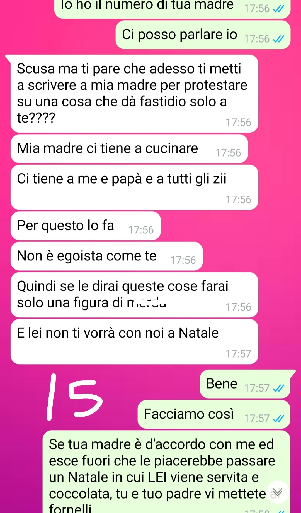The width and height of the screenshot is (301, 513).
Task: Tap blue double ticks on 'Bene' message
Action: [x=278, y=388]
